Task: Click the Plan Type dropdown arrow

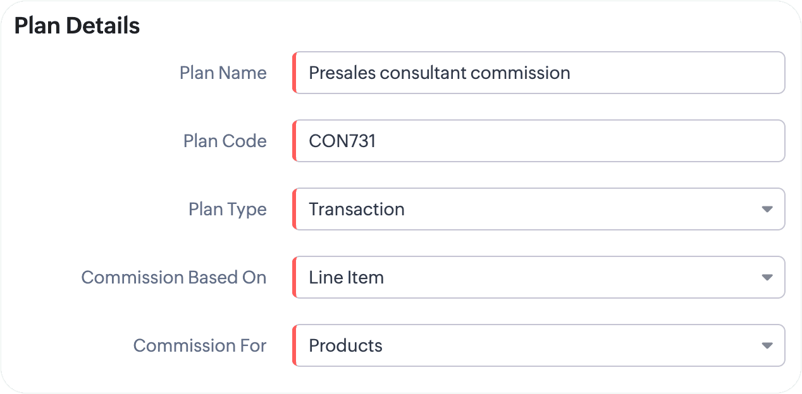Action: (x=767, y=209)
